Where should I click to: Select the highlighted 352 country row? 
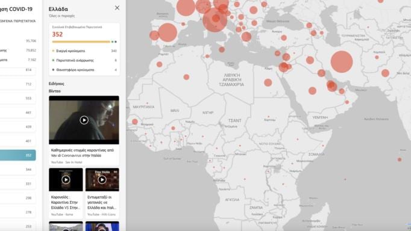tap(17, 155)
